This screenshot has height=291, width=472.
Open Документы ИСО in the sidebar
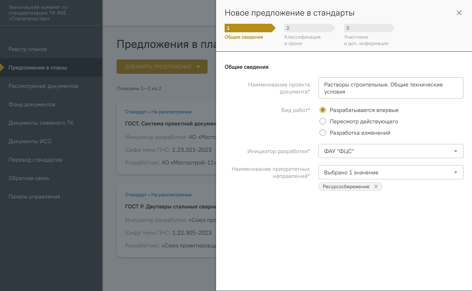30,141
